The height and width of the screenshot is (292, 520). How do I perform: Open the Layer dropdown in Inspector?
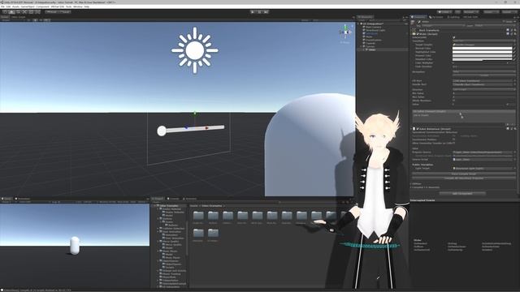(x=495, y=25)
